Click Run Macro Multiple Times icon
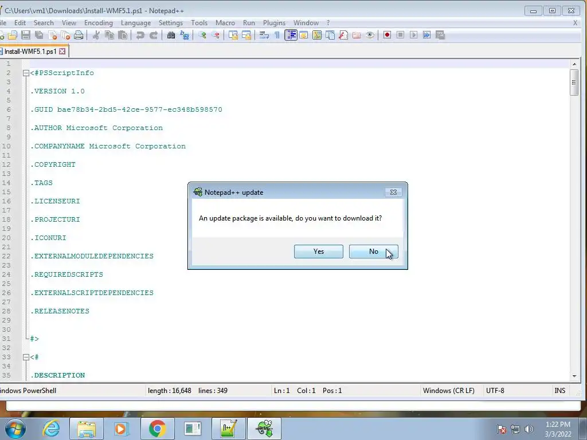The width and height of the screenshot is (587, 440). (x=426, y=35)
